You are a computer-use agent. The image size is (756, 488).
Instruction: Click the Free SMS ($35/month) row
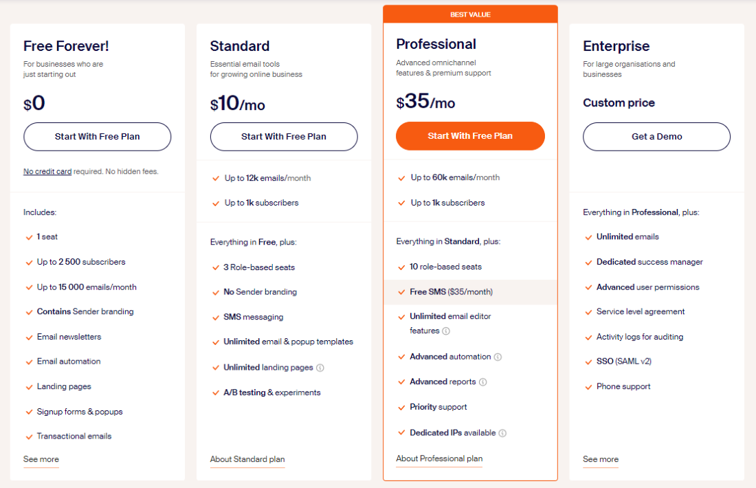[470, 292]
